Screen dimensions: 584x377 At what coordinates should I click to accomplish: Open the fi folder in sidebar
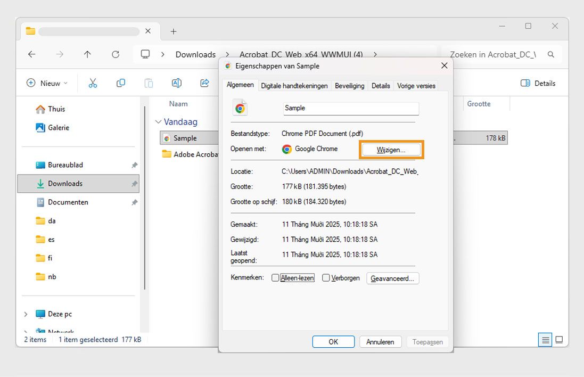click(x=50, y=258)
